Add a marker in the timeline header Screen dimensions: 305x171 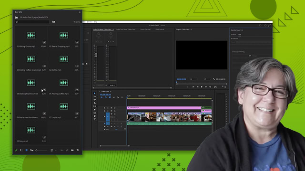(x=114, y=97)
